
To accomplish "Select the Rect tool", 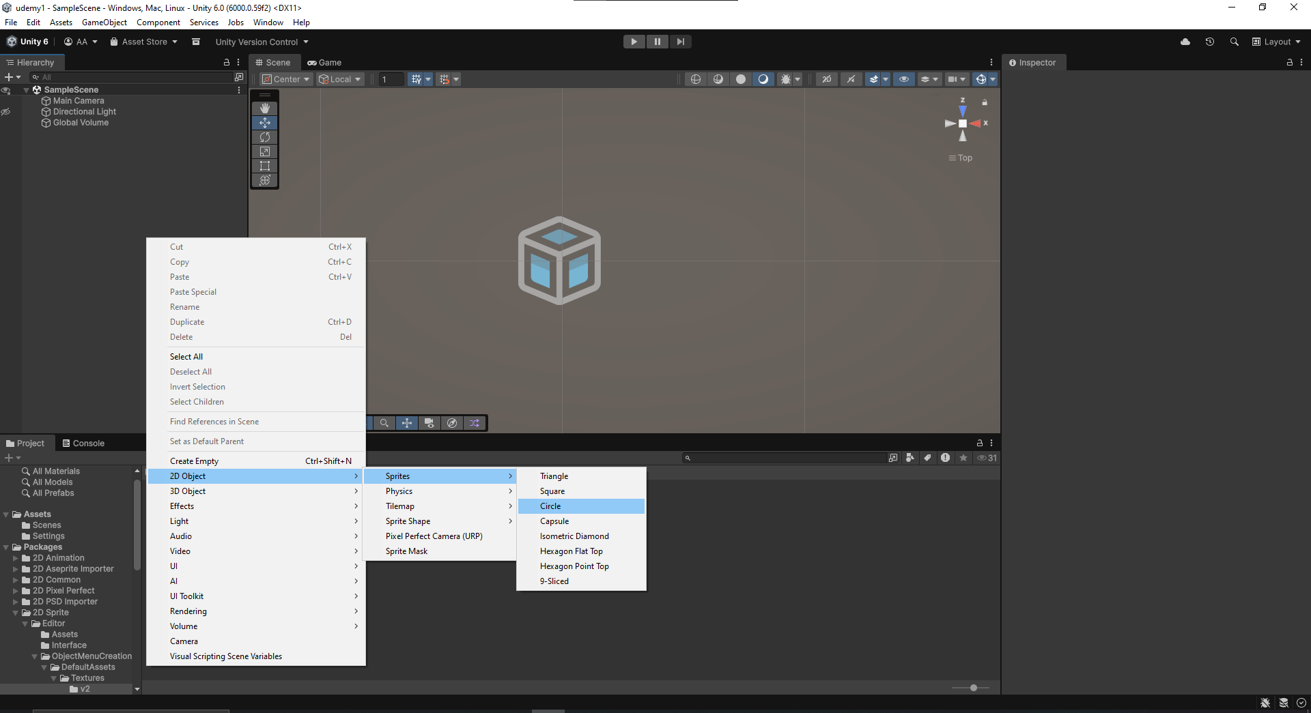I will (265, 166).
